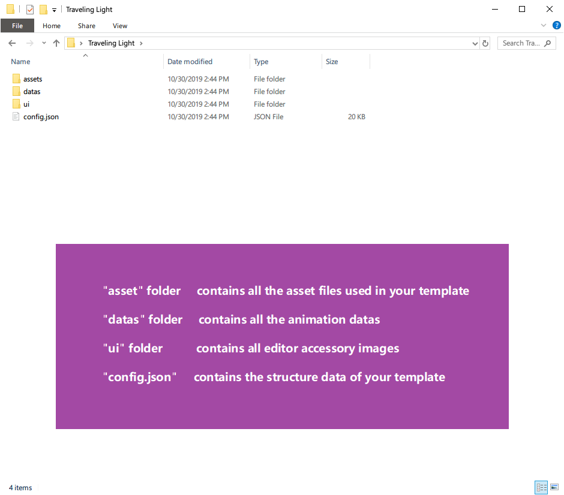Go up one folder level

56,43
